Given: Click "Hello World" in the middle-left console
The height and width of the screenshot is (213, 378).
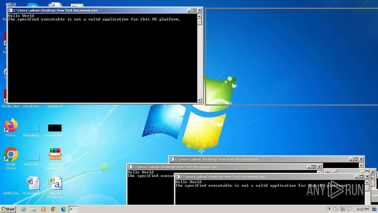Looking at the screenshot, I should click(141, 172).
